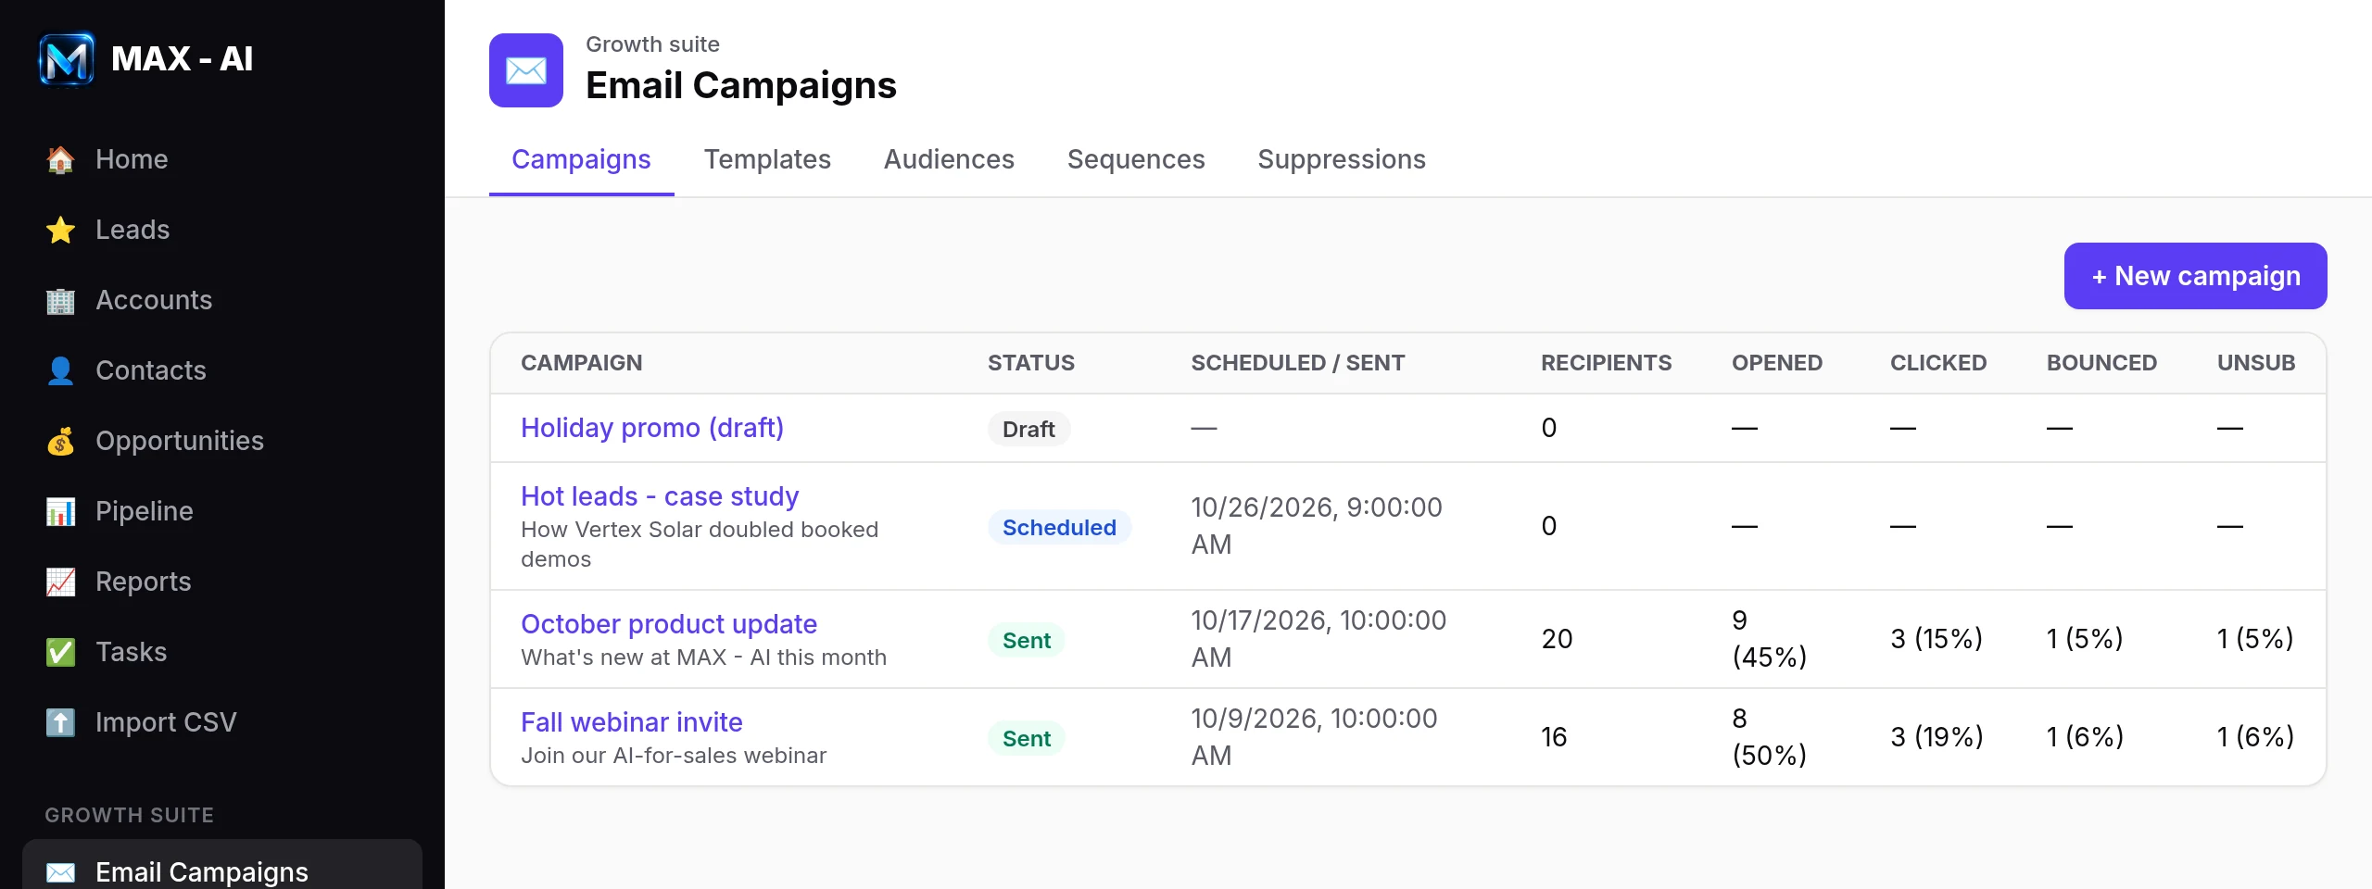Switch to the Templates tab

[x=767, y=159]
